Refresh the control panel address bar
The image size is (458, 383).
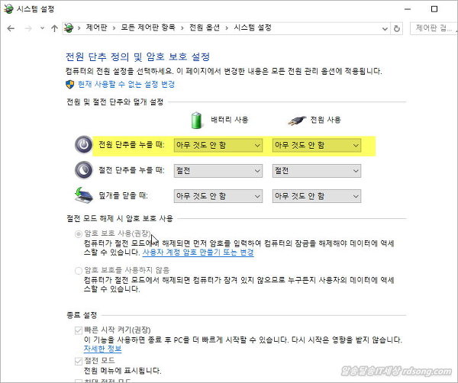[398, 29]
